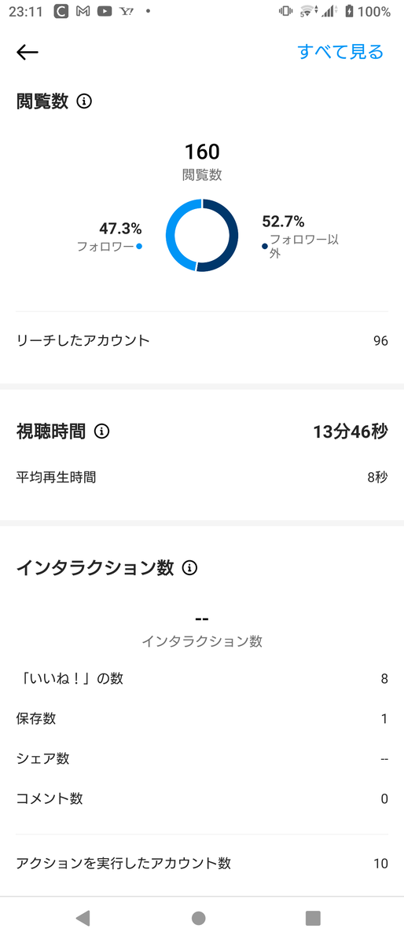
Task: Tap Android home circle navigation button
Action: [x=199, y=918]
